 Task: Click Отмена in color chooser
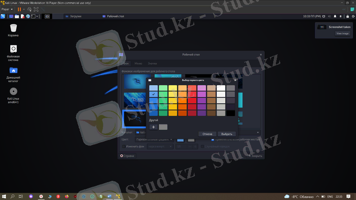[207, 134]
